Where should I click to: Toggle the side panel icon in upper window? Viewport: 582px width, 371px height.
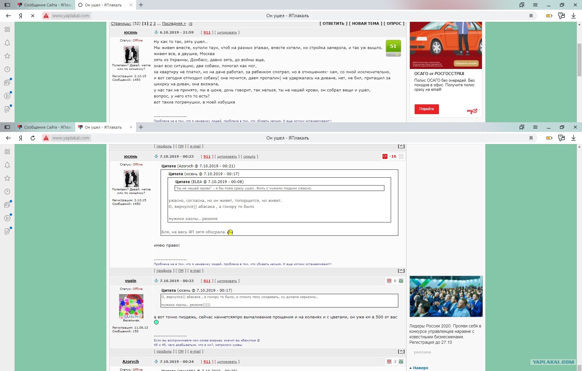[7, 5]
